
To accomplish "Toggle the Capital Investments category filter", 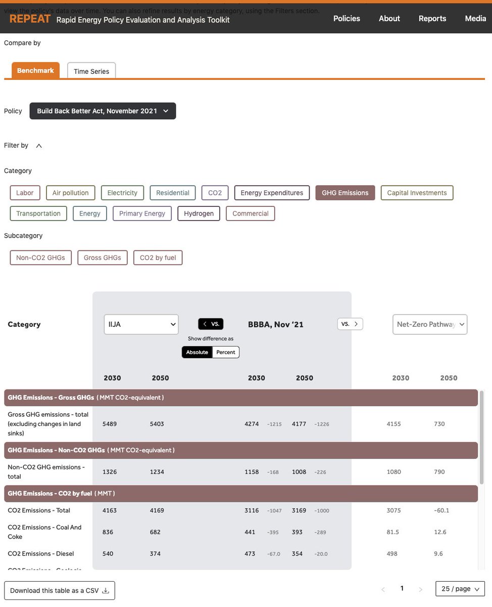I will point(417,193).
